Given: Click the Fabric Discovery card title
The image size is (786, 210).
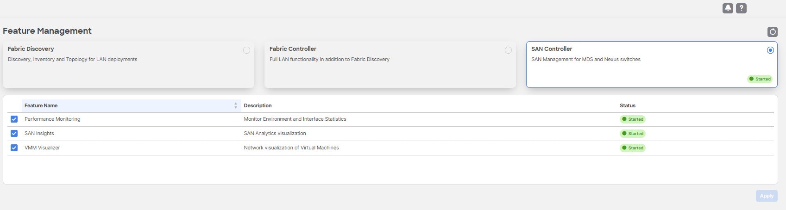Looking at the screenshot, I should [x=31, y=49].
